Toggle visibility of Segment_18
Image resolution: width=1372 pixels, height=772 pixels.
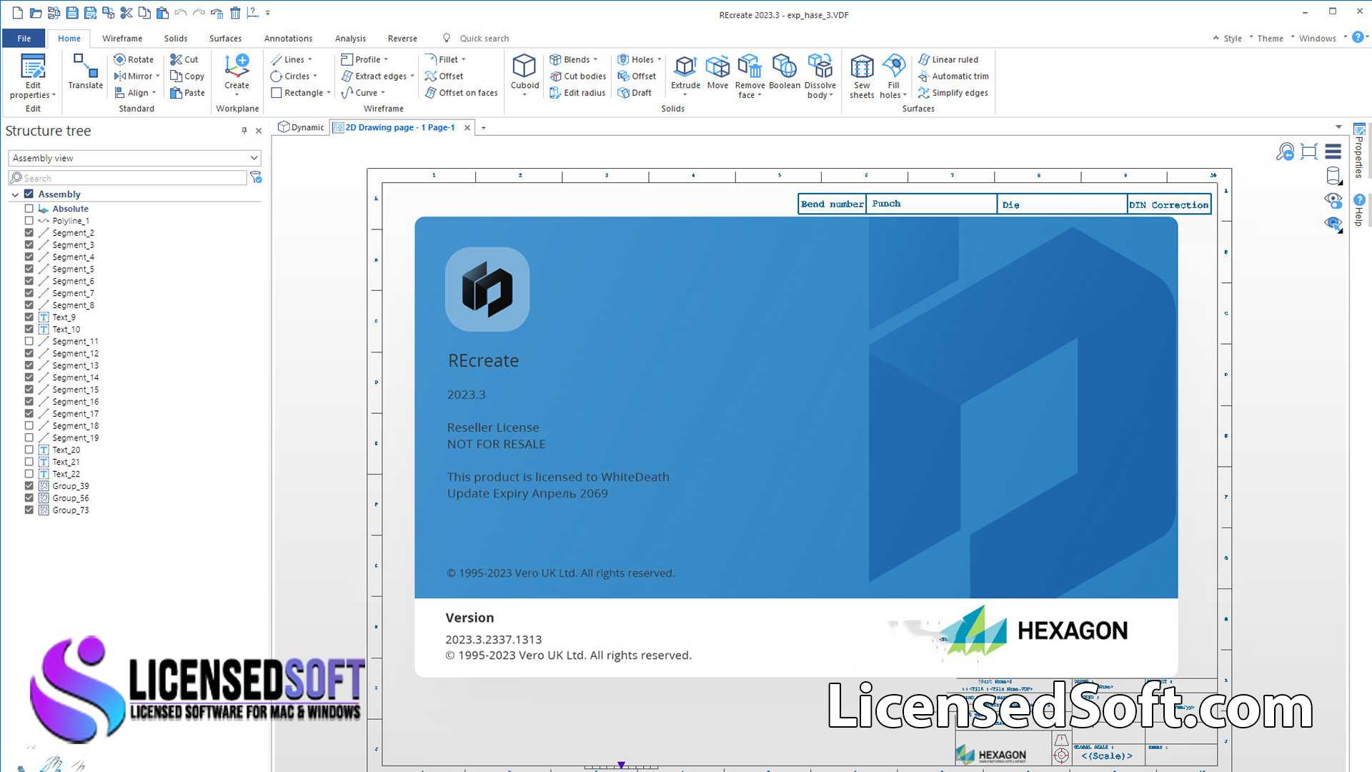tap(29, 426)
